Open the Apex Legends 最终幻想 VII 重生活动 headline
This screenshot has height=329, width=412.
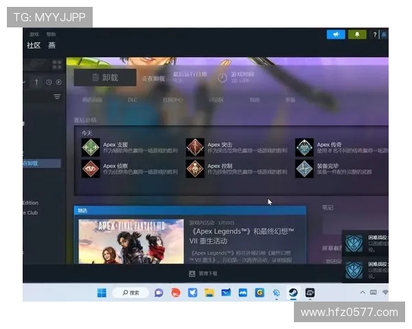click(x=242, y=236)
